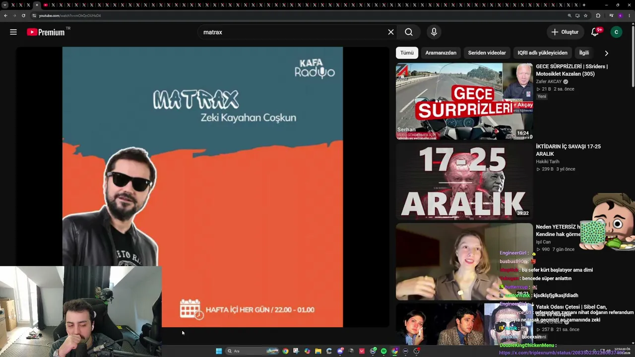Open the 17-25 ARALIK video thumbnail

click(464, 181)
